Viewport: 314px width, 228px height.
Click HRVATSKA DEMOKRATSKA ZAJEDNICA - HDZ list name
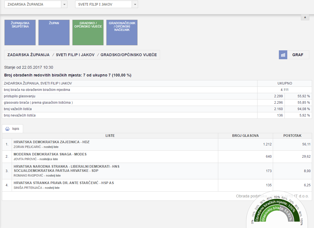tap(51, 142)
